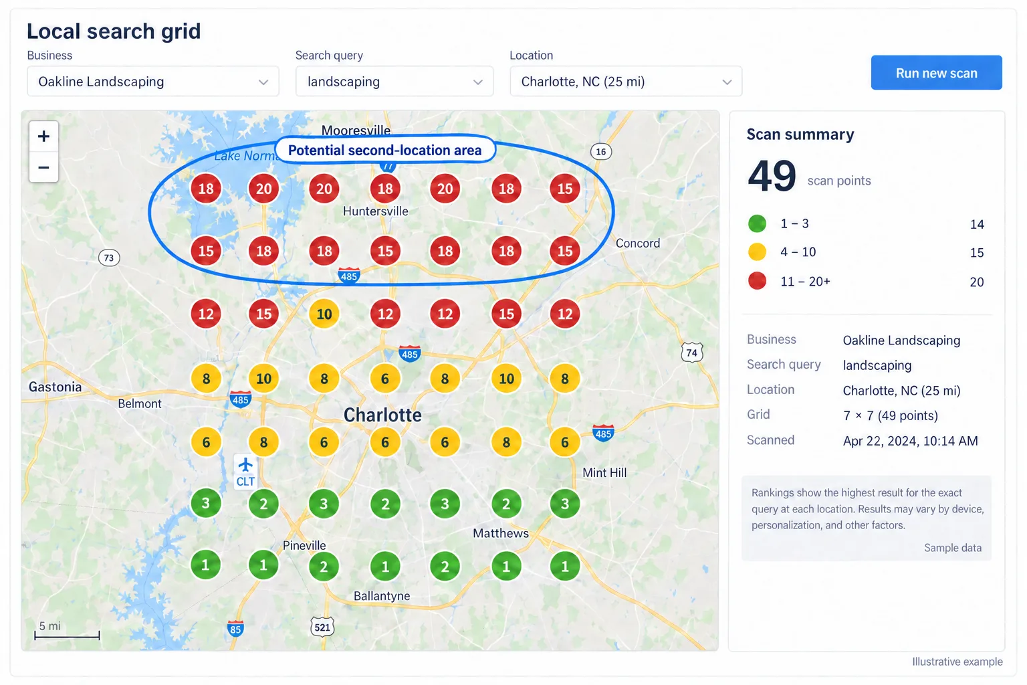Screen dimensions: 1027x685
Task: Select the yellow 6 marker above Charlotte label
Action: coord(385,379)
